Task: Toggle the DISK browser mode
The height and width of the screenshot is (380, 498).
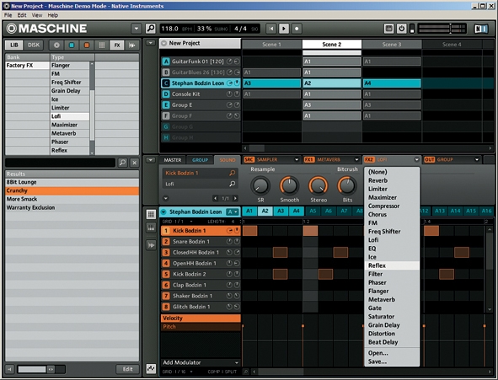Action: pyautogui.click(x=34, y=45)
